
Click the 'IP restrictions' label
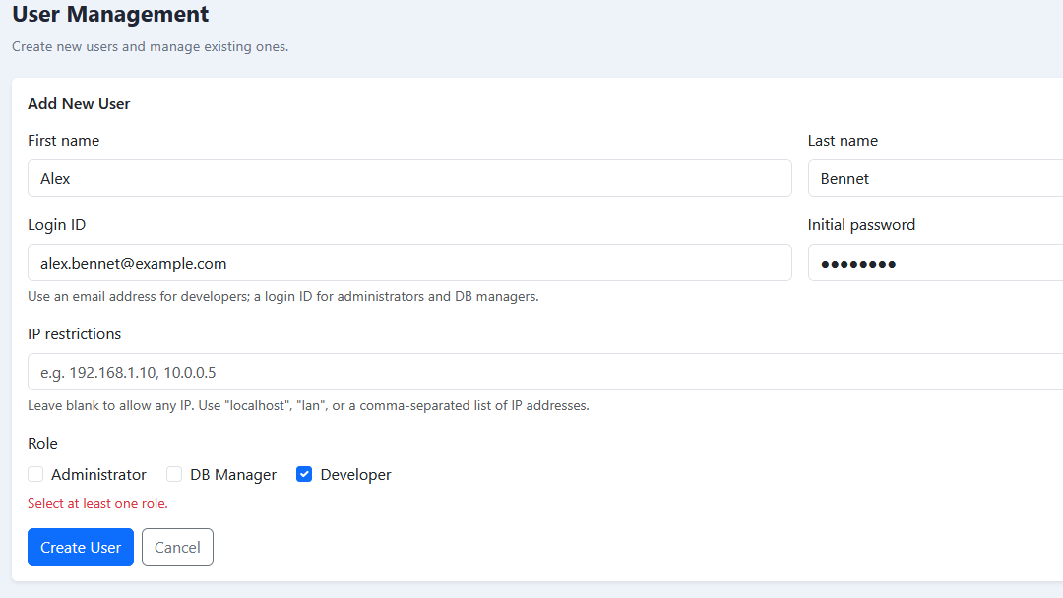75,333
